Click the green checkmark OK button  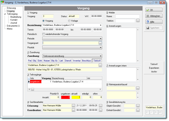coord(154,10)
